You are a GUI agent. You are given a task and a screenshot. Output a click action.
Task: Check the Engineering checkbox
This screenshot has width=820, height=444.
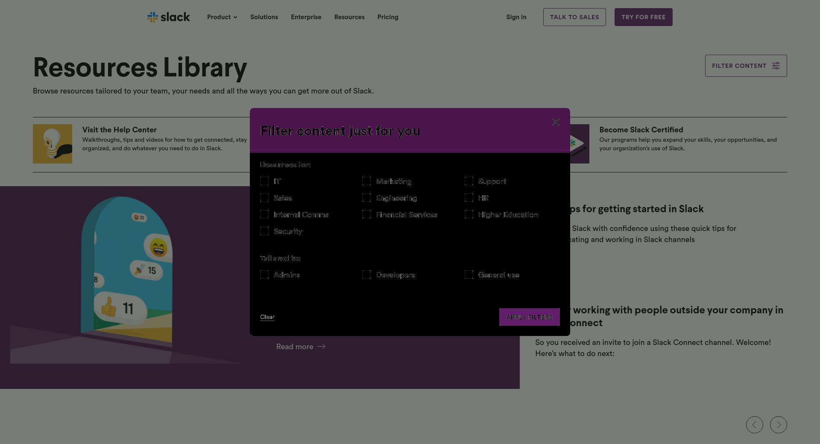pos(366,198)
